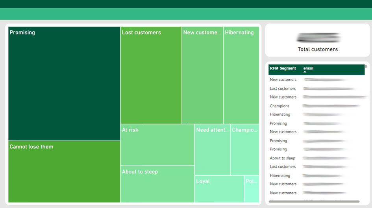Image resolution: width=372 pixels, height=208 pixels.
Task: Select the Promising tile in the treemap
Action: click(x=64, y=83)
